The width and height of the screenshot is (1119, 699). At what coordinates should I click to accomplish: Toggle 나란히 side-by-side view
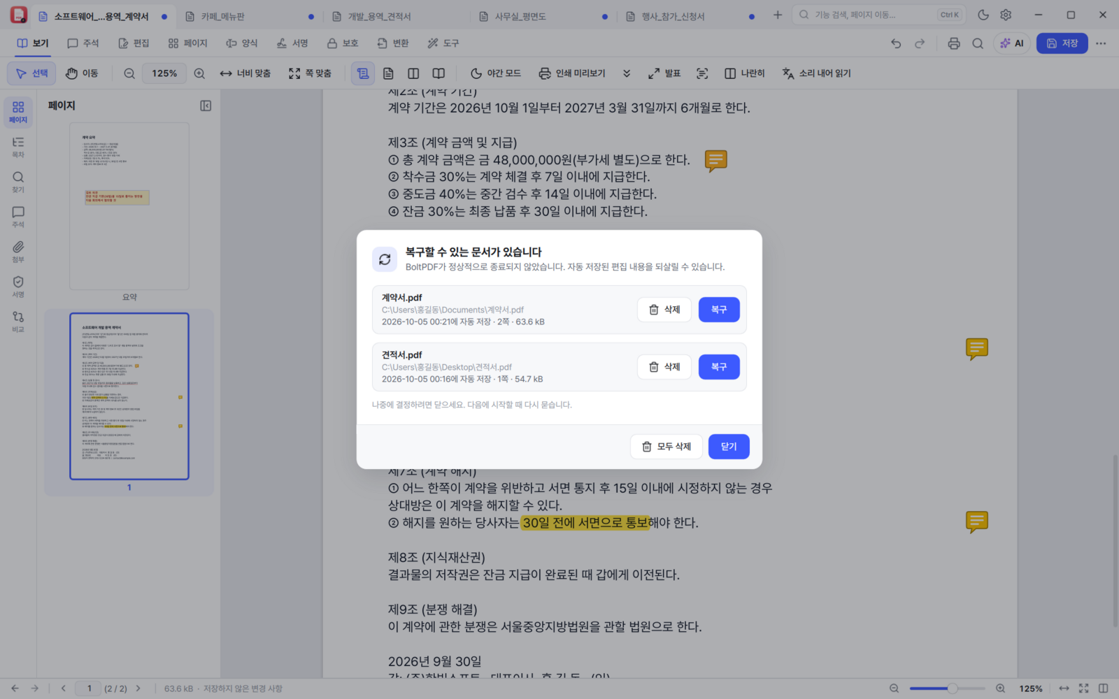tap(745, 73)
